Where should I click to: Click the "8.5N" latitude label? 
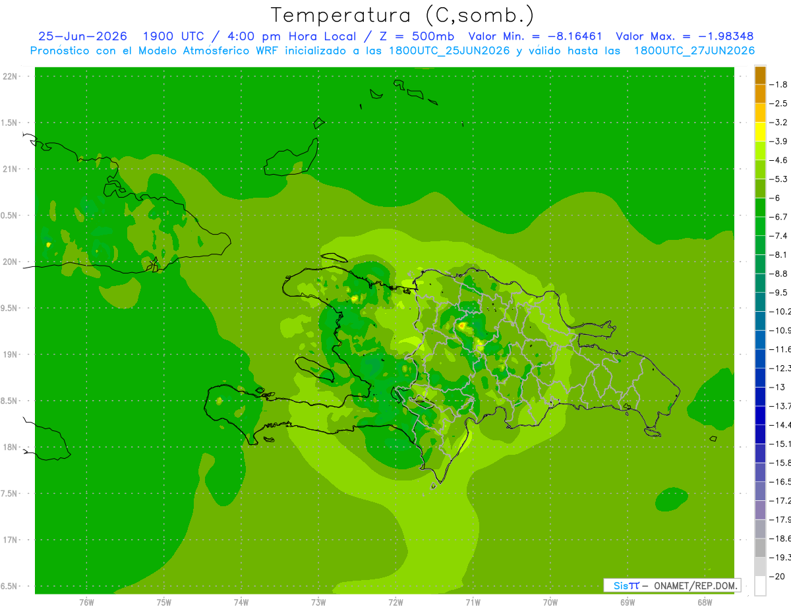point(10,401)
